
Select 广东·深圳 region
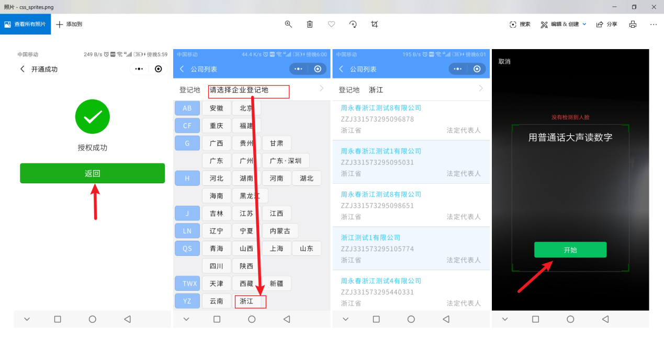(x=286, y=161)
